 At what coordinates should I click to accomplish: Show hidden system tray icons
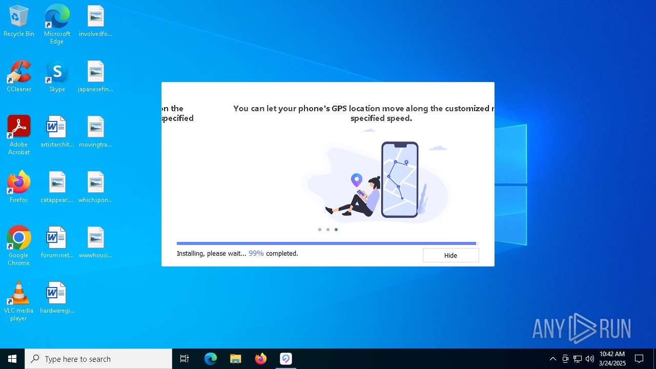click(x=552, y=359)
